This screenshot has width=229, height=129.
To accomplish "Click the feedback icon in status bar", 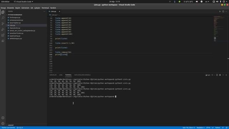I will pos(223,128).
